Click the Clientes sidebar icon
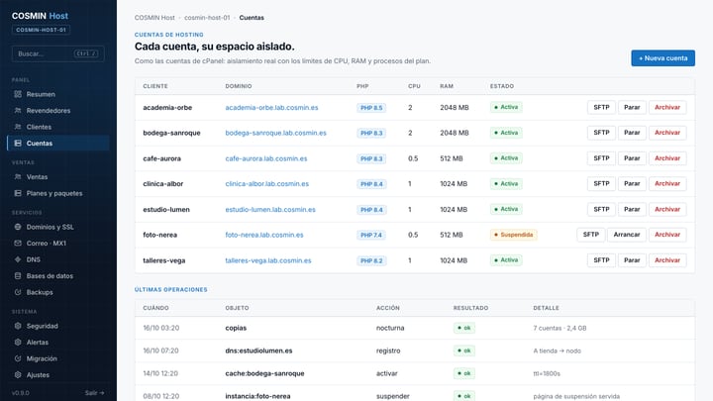This screenshot has width=713, height=401. pyautogui.click(x=18, y=127)
